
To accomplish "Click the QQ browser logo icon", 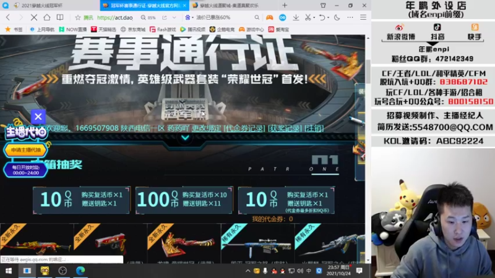I will tap(6, 6).
